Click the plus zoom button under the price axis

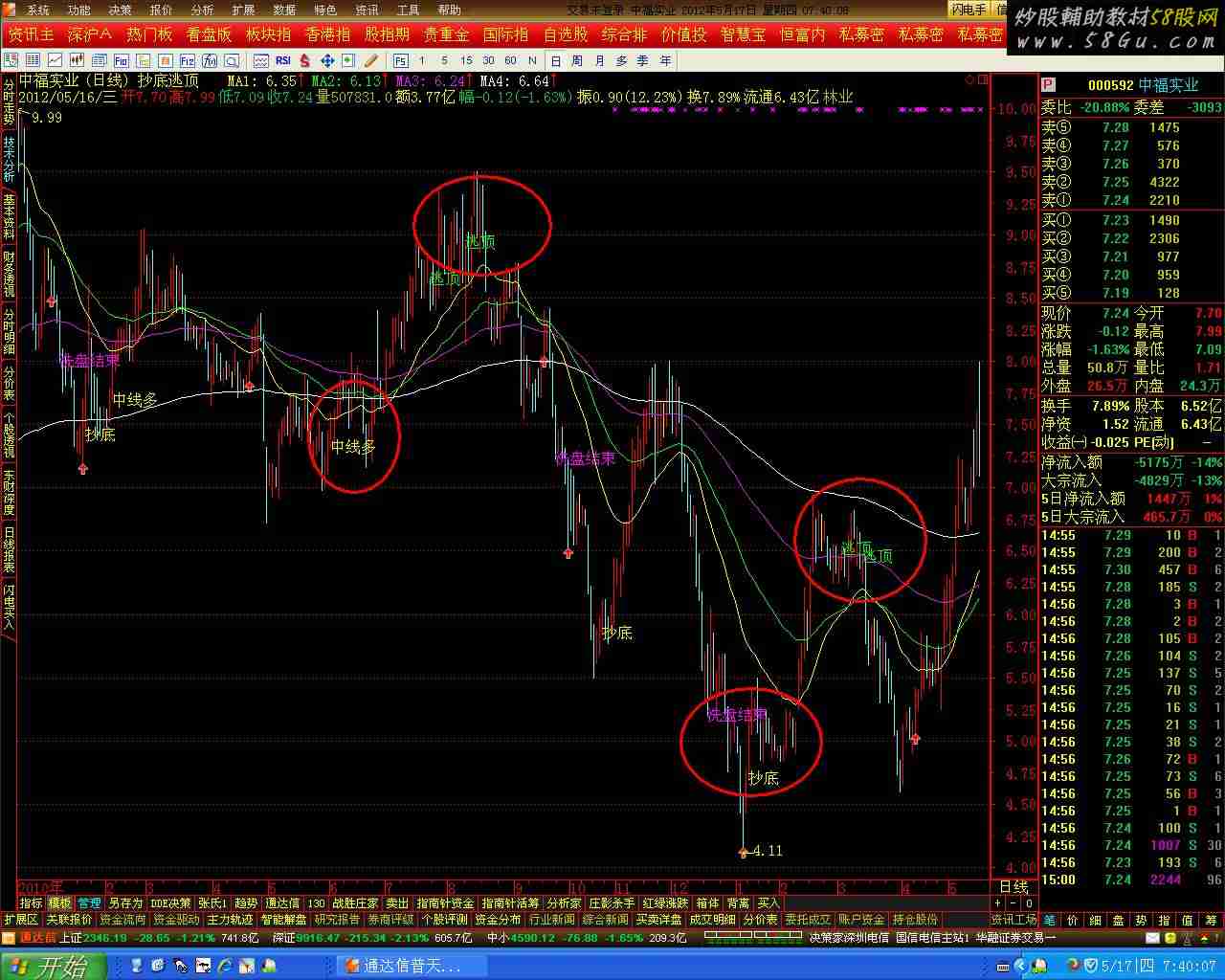(x=997, y=902)
